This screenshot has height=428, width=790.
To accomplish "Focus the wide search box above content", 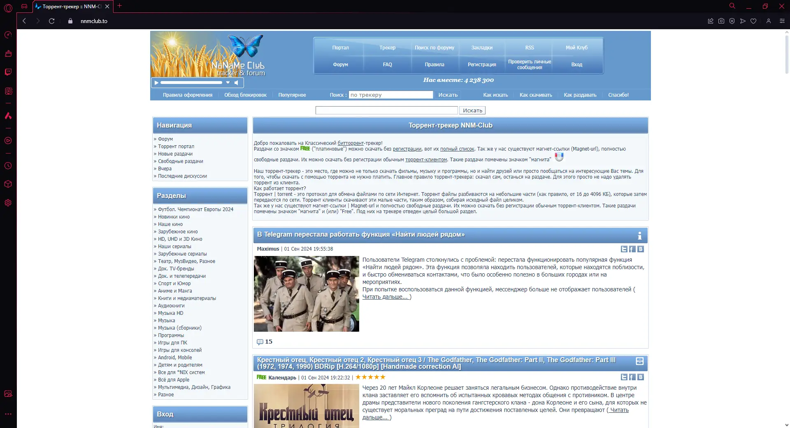I will tap(387, 110).
